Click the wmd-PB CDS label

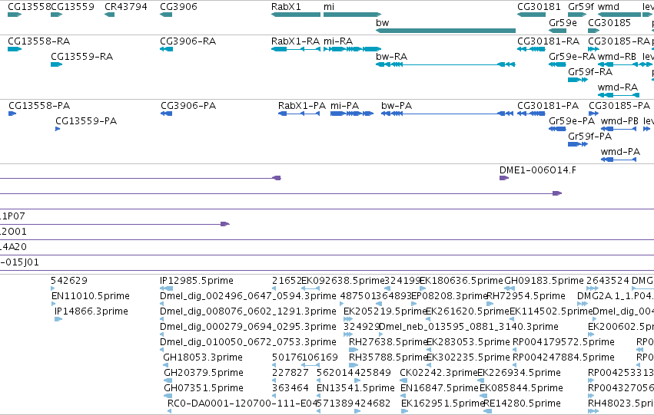[619, 121]
